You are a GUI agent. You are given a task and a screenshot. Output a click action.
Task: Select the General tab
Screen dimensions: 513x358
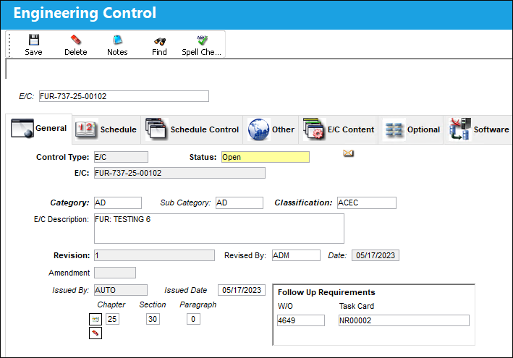pos(39,129)
